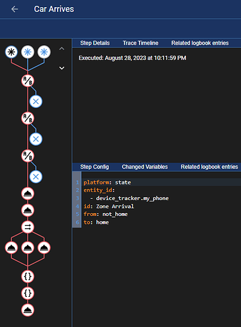Select the first service call node below conditions

tap(28, 194)
